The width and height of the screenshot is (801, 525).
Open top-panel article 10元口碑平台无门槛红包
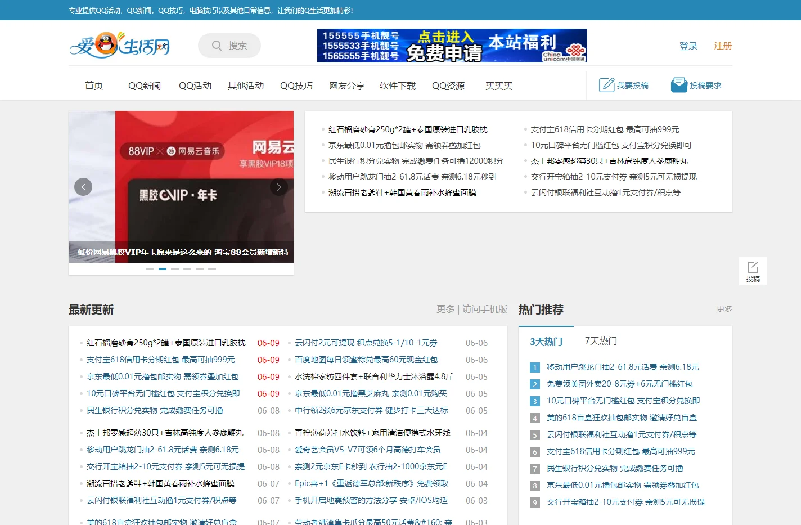click(611, 145)
